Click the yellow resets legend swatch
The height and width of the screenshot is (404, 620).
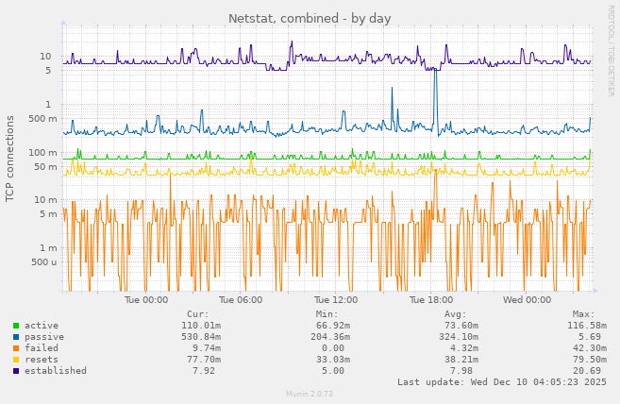click(16, 360)
